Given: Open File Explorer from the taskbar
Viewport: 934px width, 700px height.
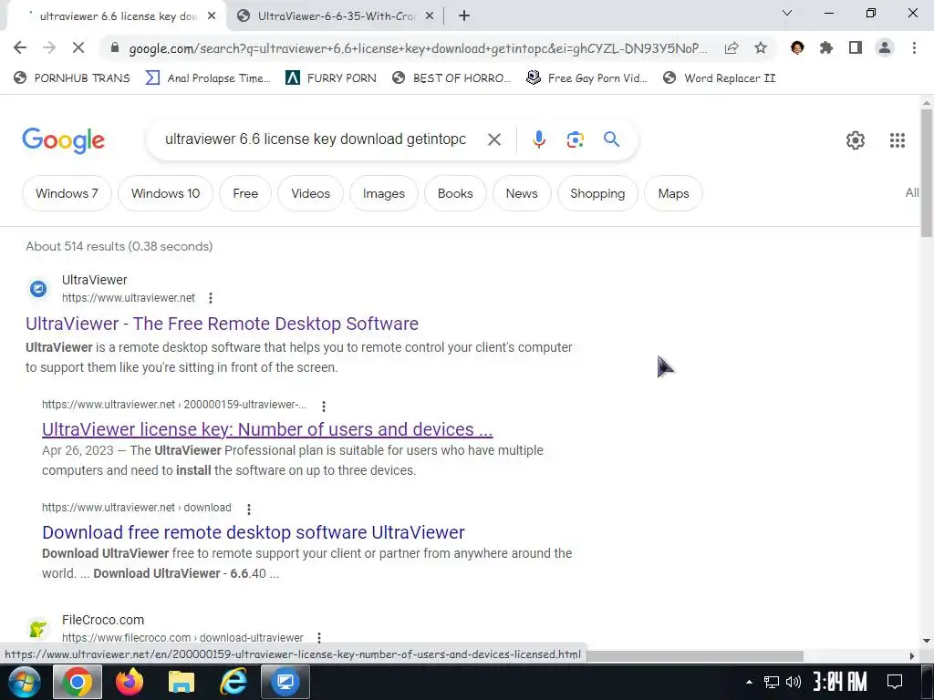Looking at the screenshot, I should (x=182, y=682).
